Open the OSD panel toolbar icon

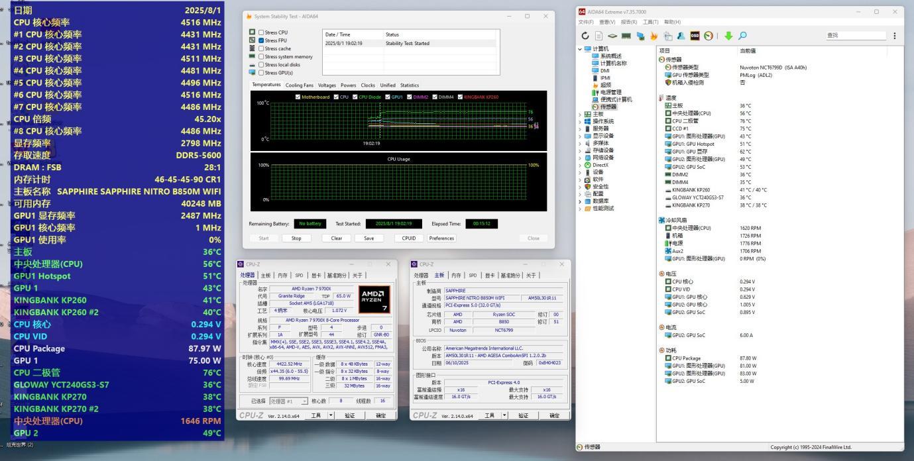695,36
